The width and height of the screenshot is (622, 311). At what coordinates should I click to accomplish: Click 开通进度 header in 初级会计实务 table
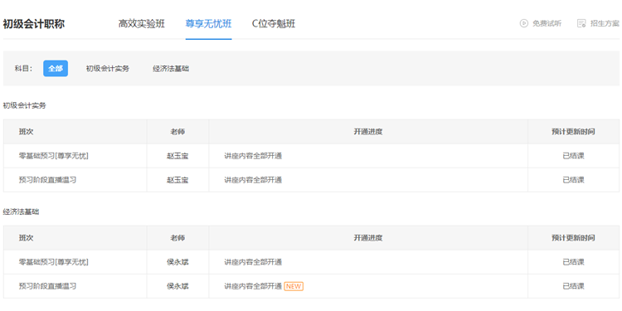pyautogui.click(x=368, y=132)
